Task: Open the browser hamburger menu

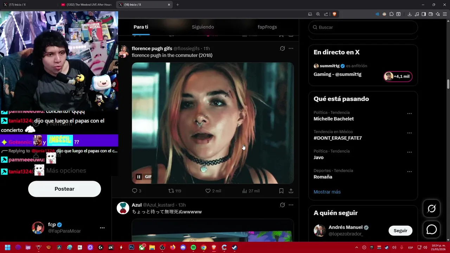Action: [x=445, y=14]
